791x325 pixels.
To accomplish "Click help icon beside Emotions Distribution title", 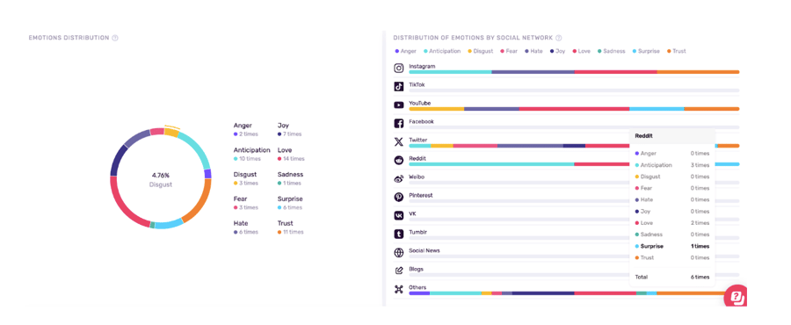I will 115,38.
